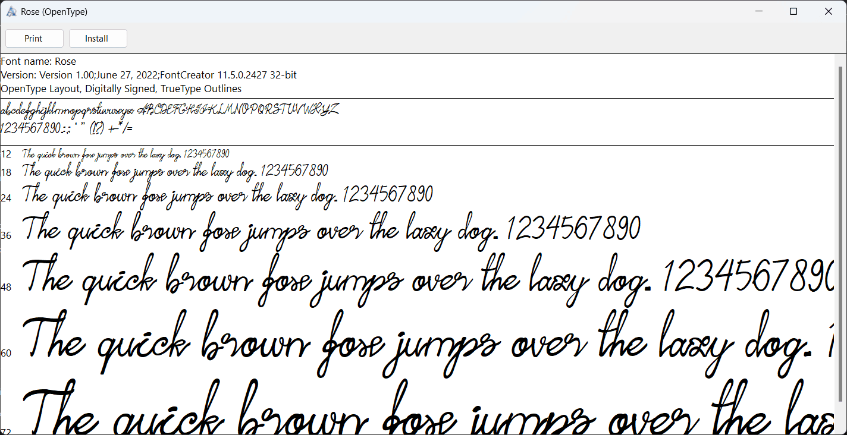Select the size 18 sample sentence
The image size is (847, 435).
tap(175, 171)
